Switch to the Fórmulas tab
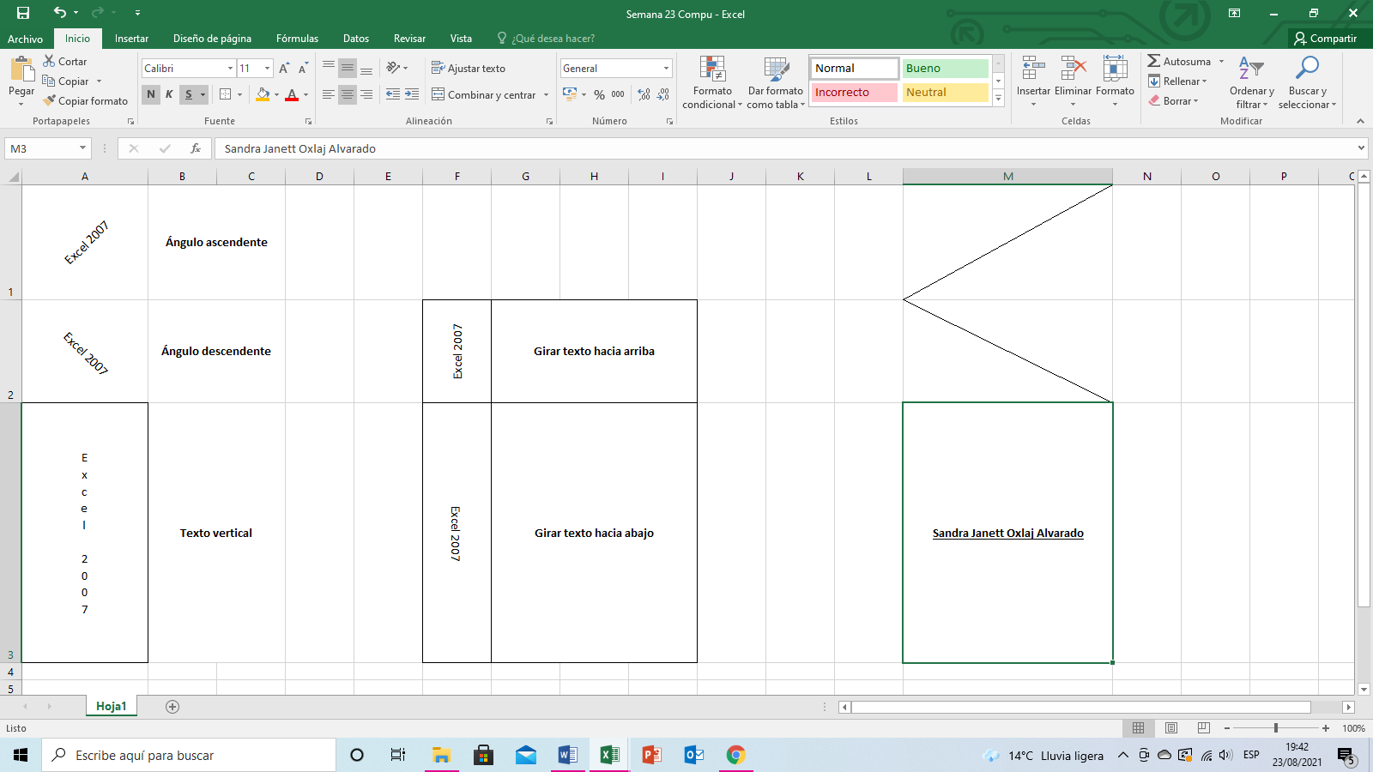Viewport: 1373px width, 772px height. 297,39
